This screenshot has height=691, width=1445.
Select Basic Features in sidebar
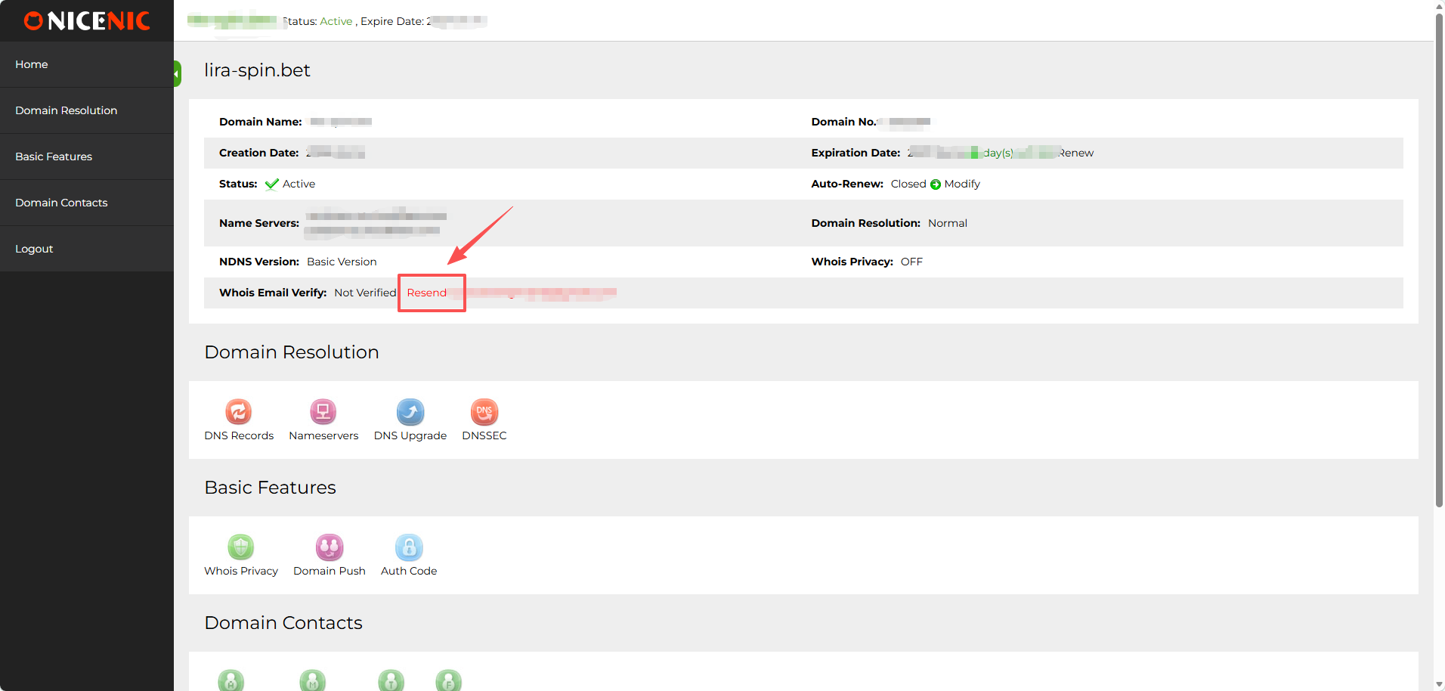point(54,156)
